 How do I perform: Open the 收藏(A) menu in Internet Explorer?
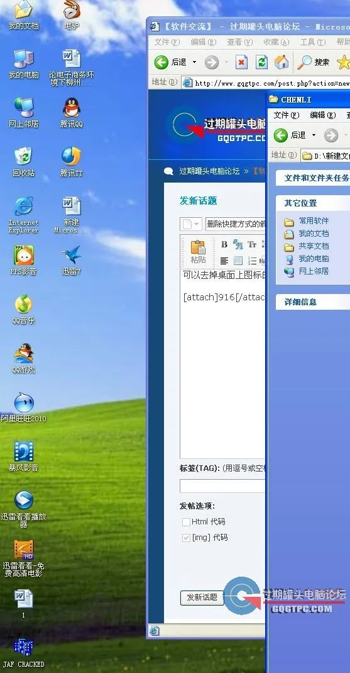(x=276, y=42)
